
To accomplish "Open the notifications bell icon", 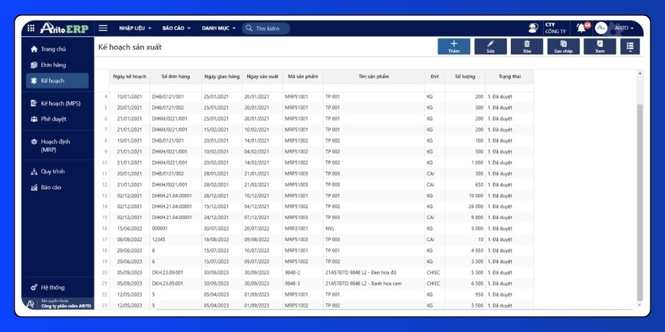I will tap(581, 28).
